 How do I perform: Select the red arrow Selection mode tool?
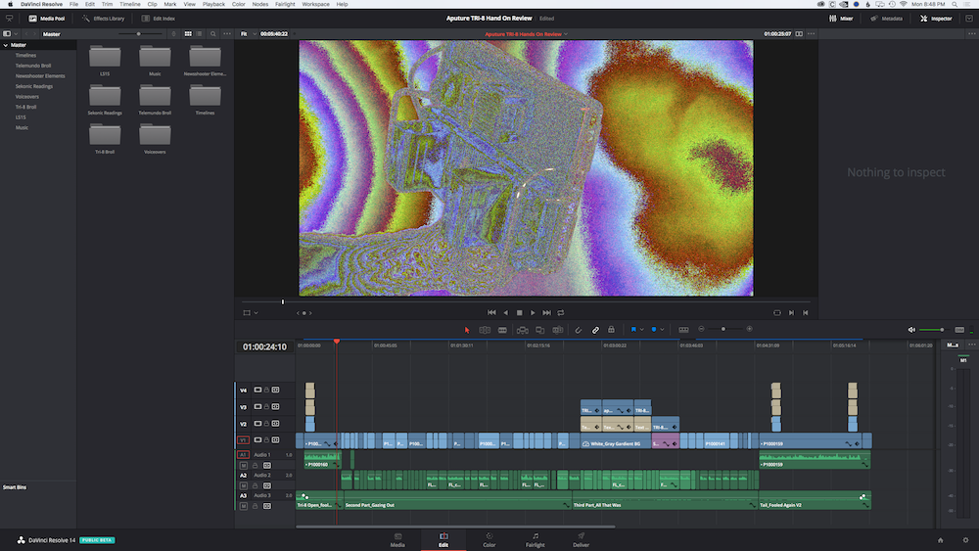tap(467, 330)
